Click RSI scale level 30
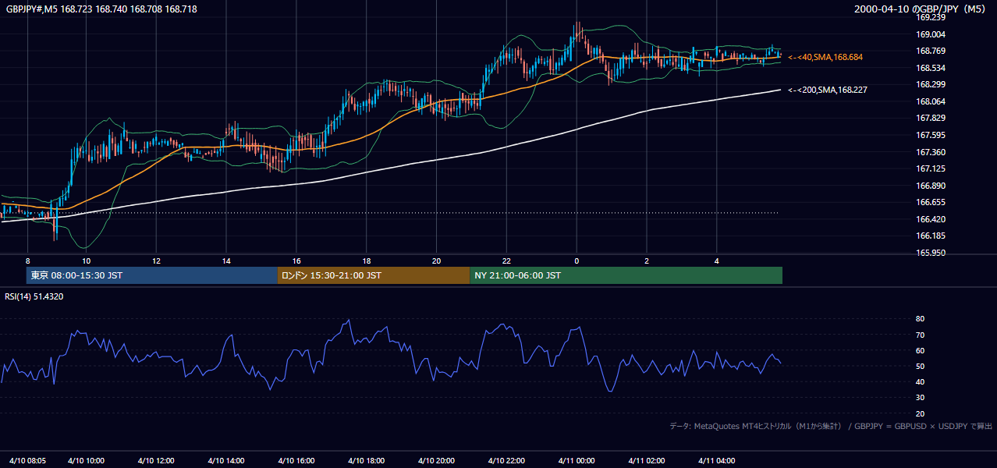This screenshot has height=468, width=997. tap(920, 398)
